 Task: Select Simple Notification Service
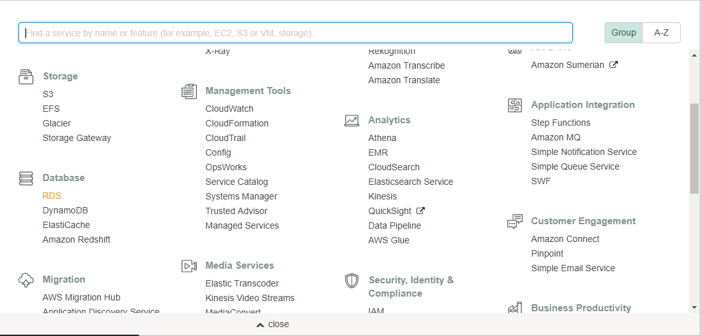pyautogui.click(x=584, y=152)
